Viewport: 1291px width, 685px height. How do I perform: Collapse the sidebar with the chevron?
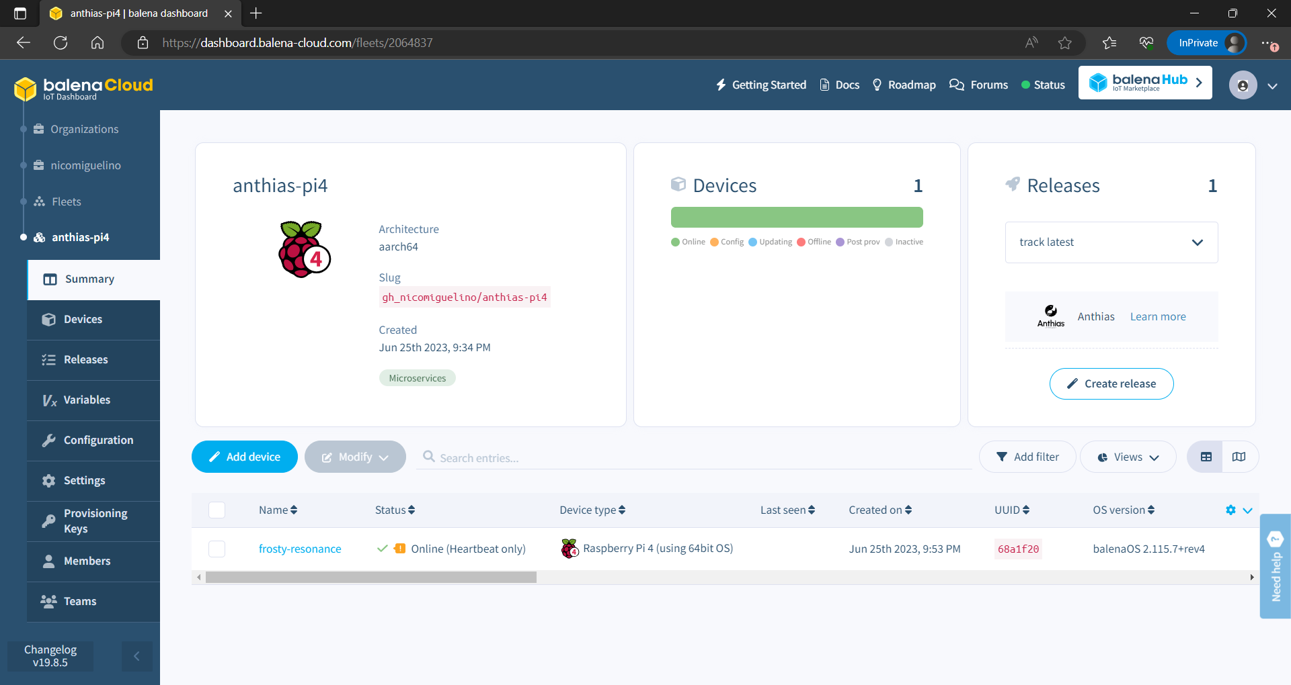click(x=136, y=656)
